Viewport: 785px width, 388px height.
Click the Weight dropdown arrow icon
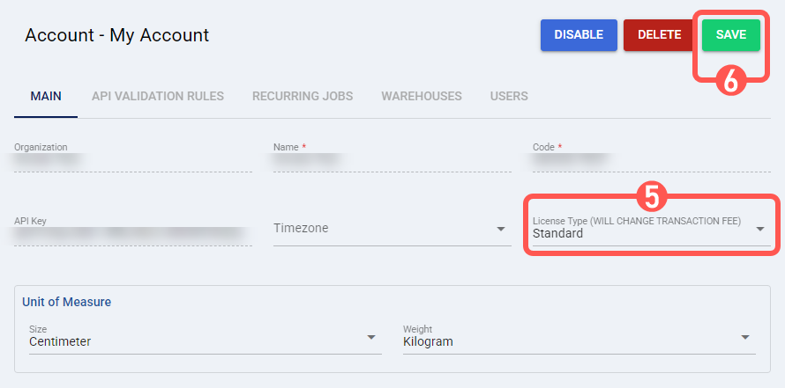pyautogui.click(x=745, y=337)
